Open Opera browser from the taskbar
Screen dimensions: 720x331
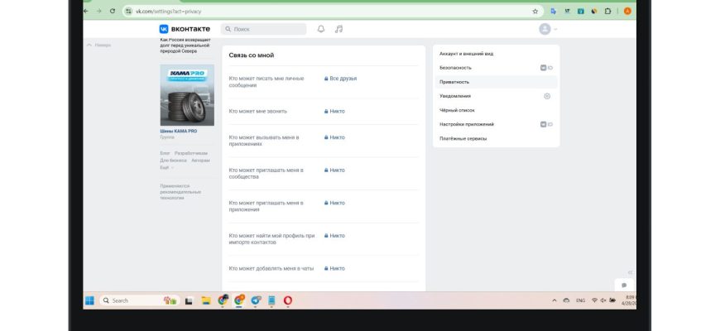click(288, 300)
